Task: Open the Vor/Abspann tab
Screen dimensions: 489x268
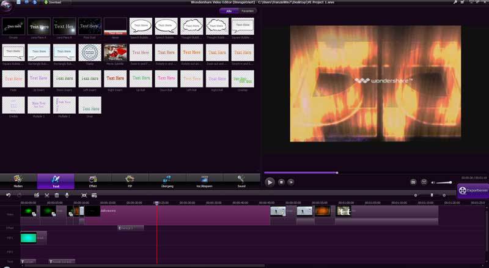Action: [204, 182]
